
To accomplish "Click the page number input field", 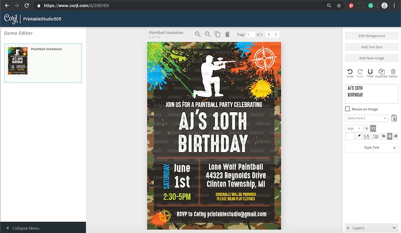I will pyautogui.click(x=250, y=34).
